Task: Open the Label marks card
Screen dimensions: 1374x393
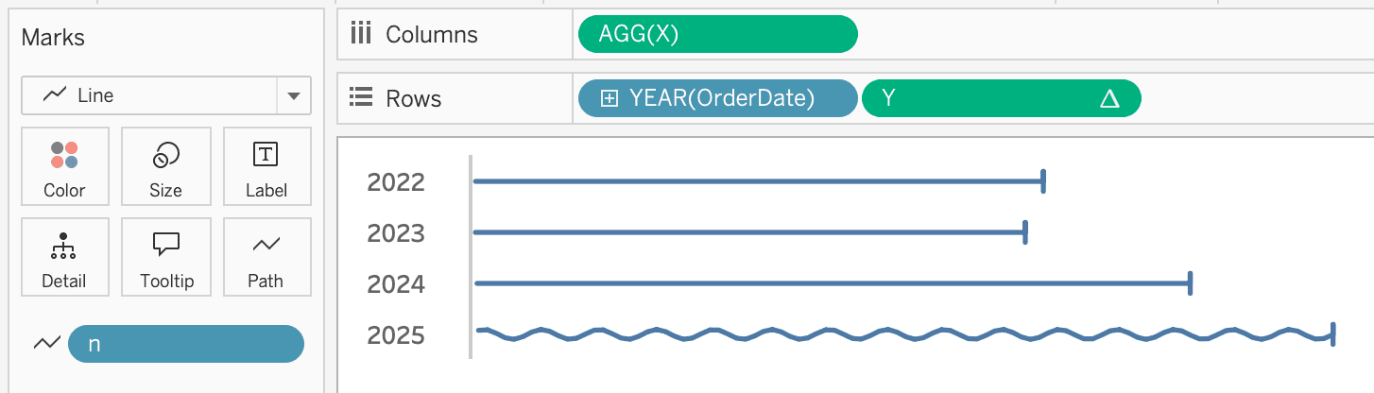Action: 266,165
